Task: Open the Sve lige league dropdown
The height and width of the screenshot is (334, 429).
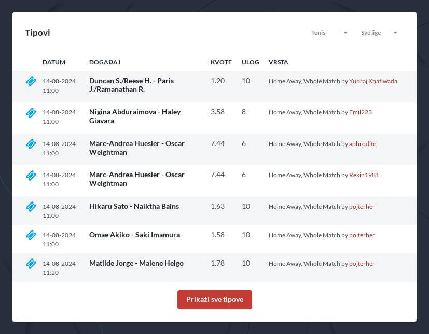Action: coord(379,33)
